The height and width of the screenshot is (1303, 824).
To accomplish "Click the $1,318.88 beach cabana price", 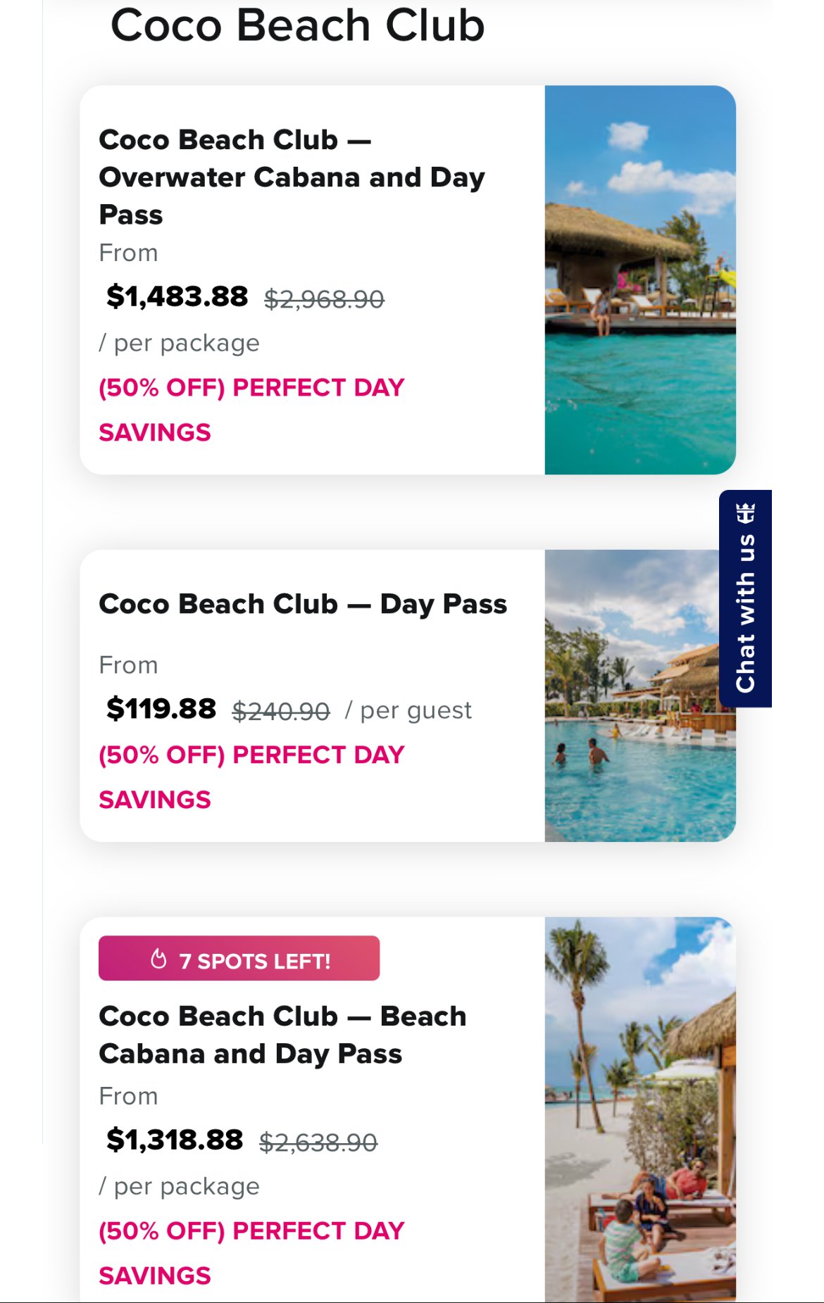I will [x=175, y=1140].
